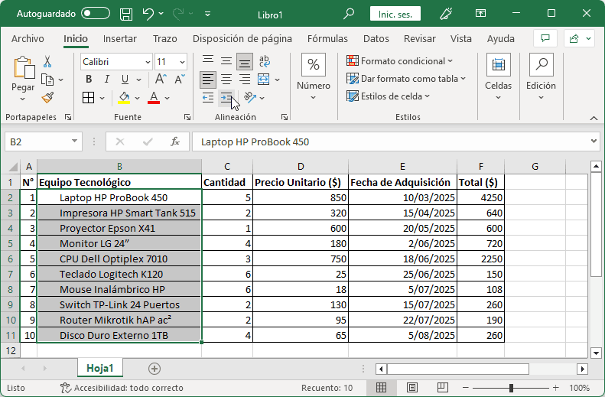The image size is (605, 397).
Task: Toggle the Autoguardado switch
Action: 96,14
